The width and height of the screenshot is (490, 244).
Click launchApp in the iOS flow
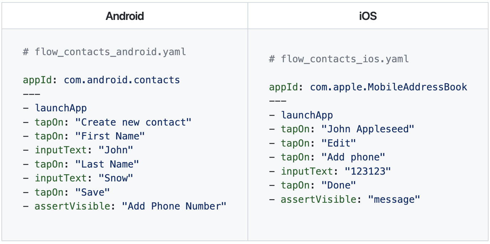[307, 115]
